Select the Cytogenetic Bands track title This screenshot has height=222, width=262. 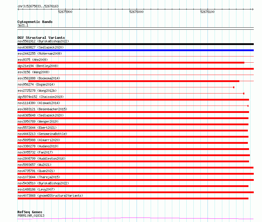pyautogui.click(x=35, y=22)
